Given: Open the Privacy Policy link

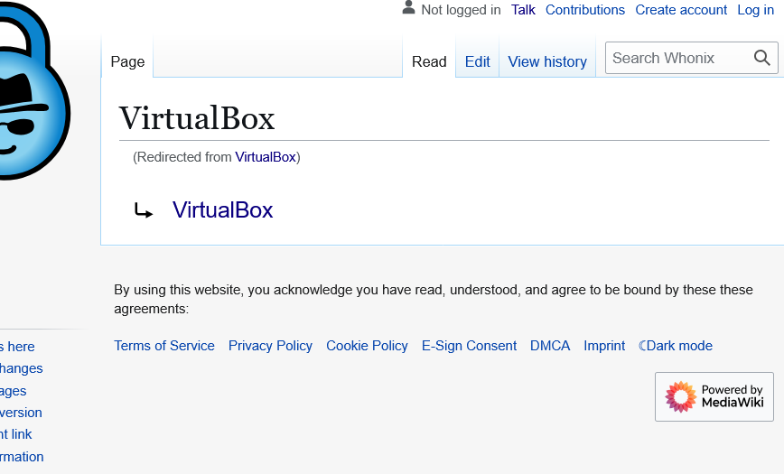Looking at the screenshot, I should (x=270, y=346).
